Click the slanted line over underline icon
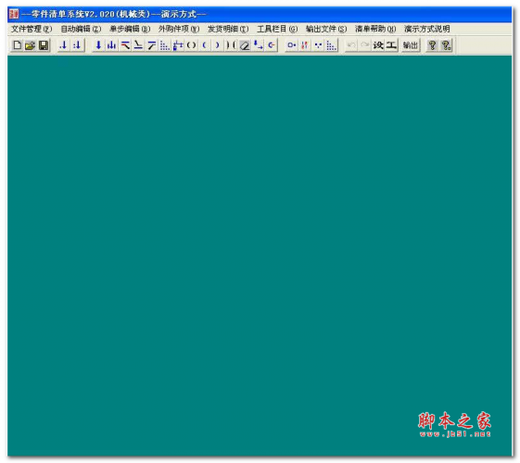Viewport: 520px width, 463px height. coord(138,45)
